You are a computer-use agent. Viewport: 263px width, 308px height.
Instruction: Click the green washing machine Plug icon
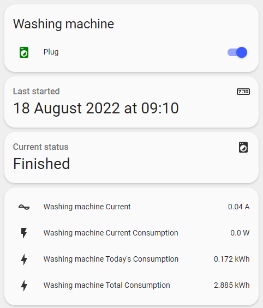pyautogui.click(x=24, y=52)
